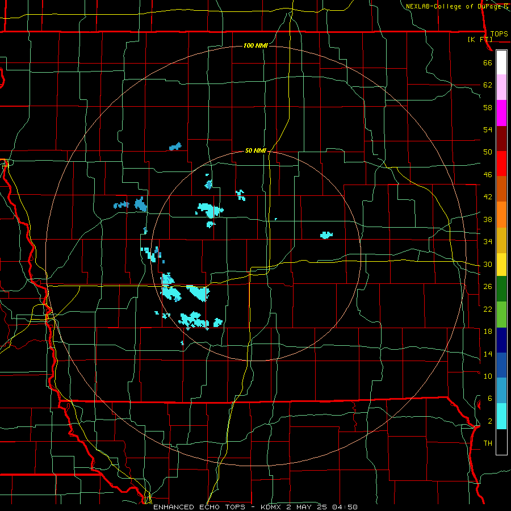Screen dimensions: 511x511
Task: Click the '10' legend value
Action: pyautogui.click(x=488, y=376)
